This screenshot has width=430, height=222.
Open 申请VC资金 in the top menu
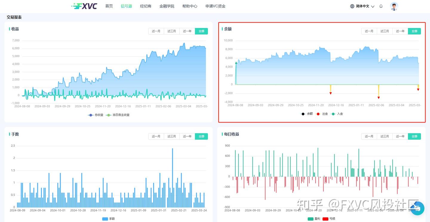click(216, 6)
